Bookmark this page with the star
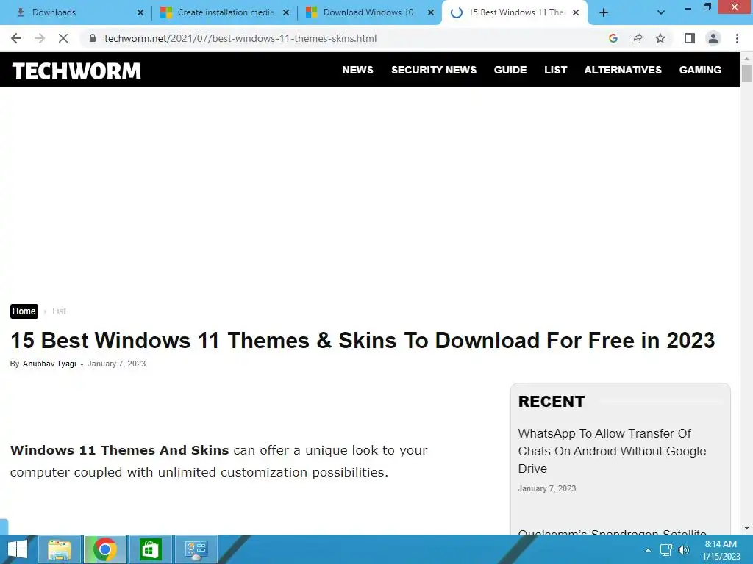The height and width of the screenshot is (564, 753). point(660,38)
